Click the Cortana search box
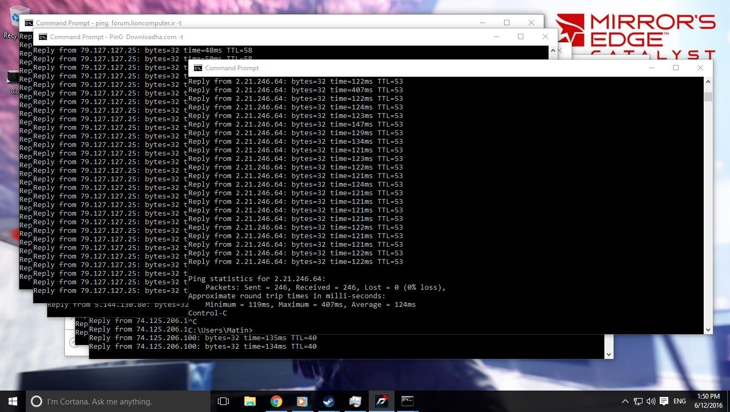Image resolution: width=730 pixels, height=412 pixels. point(118,401)
